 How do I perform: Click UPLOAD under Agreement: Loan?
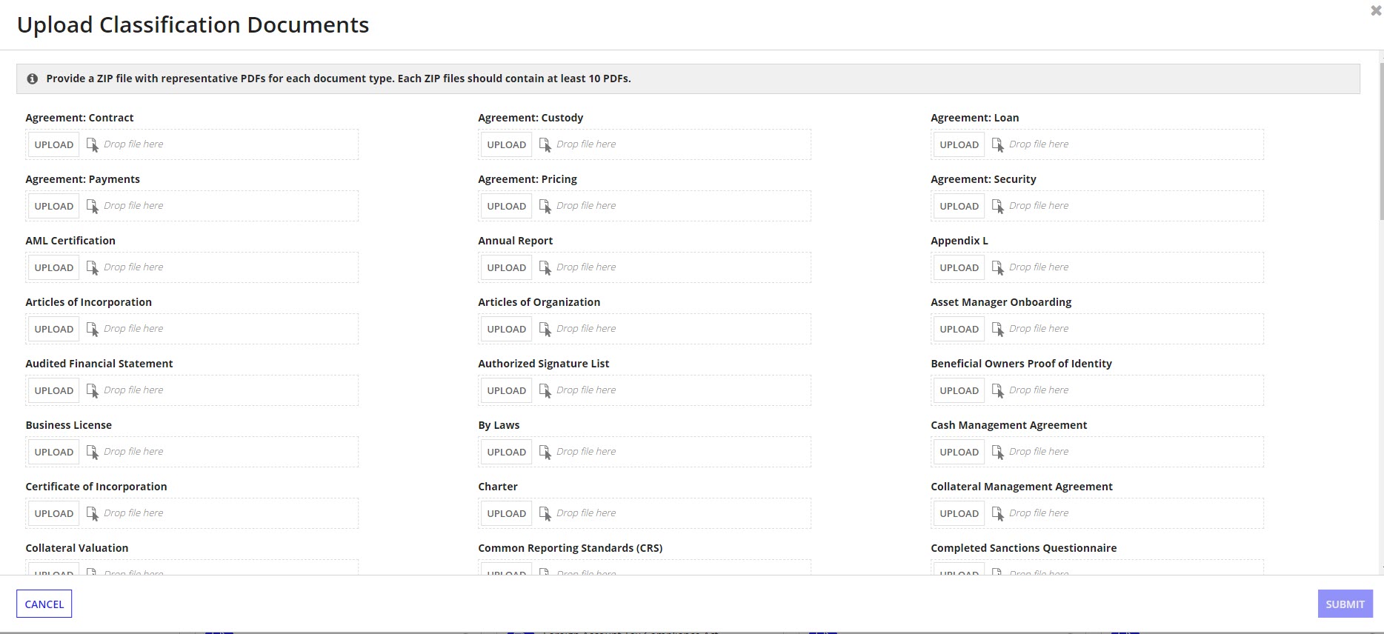[959, 144]
